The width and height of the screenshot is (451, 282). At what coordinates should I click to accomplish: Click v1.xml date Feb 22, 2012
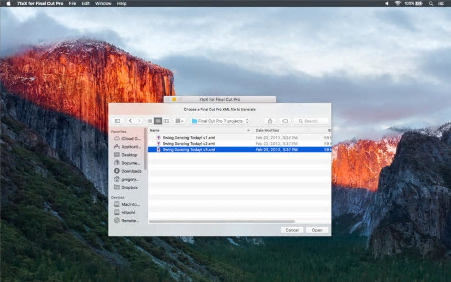tap(276, 138)
